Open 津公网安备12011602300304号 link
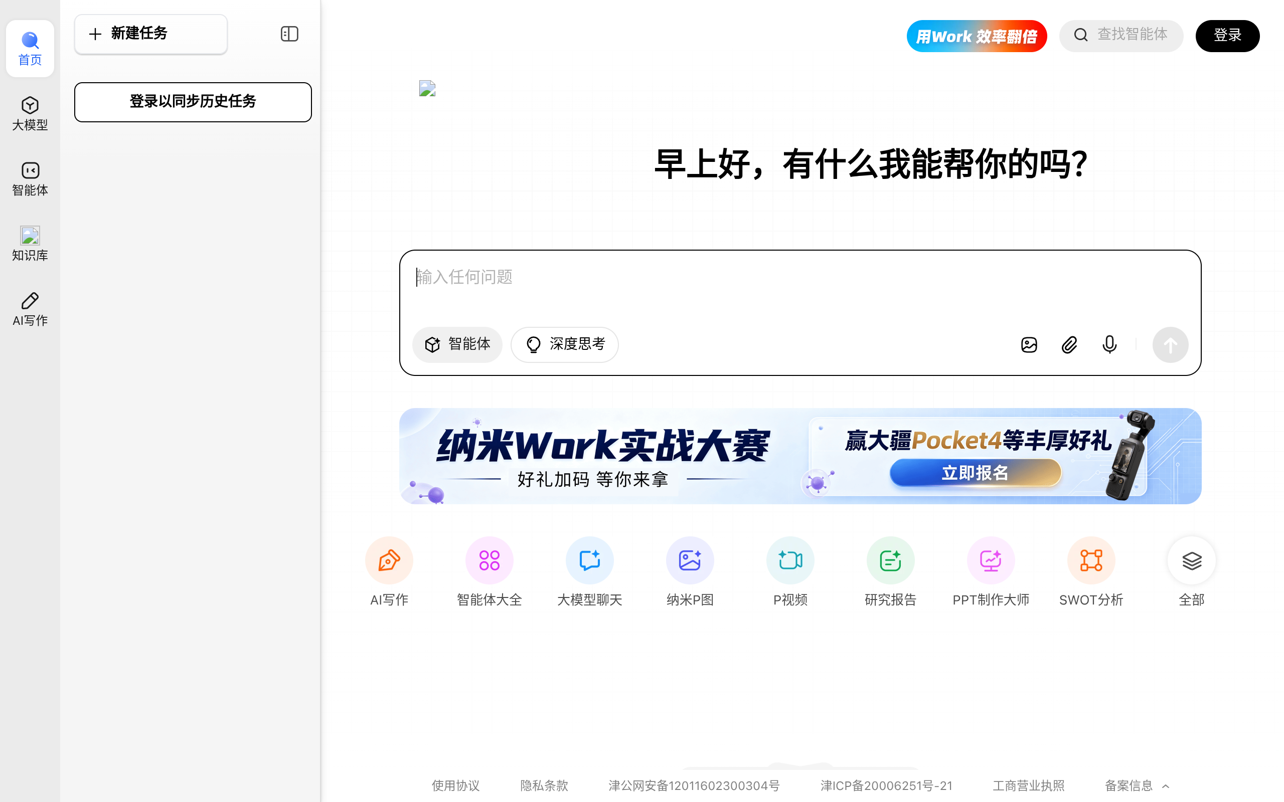1284x802 pixels. (x=694, y=785)
